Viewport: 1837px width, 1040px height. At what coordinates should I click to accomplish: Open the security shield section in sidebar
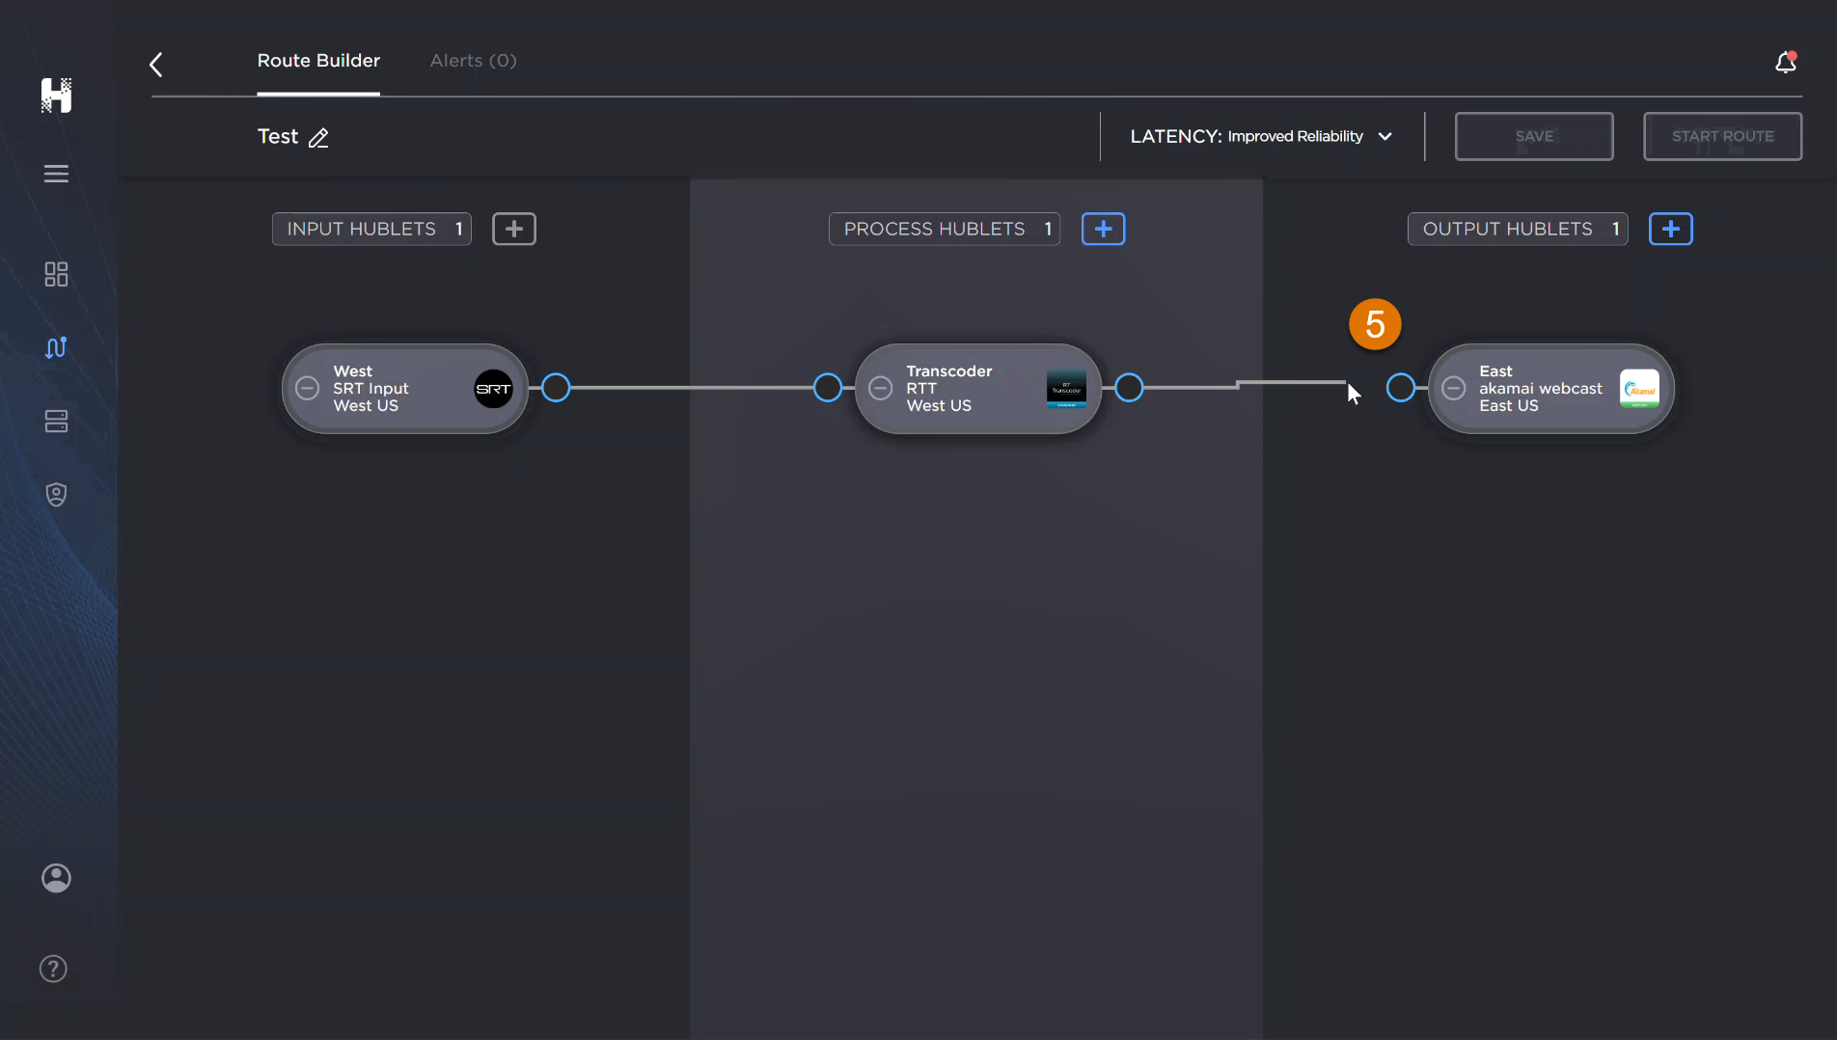(x=55, y=494)
